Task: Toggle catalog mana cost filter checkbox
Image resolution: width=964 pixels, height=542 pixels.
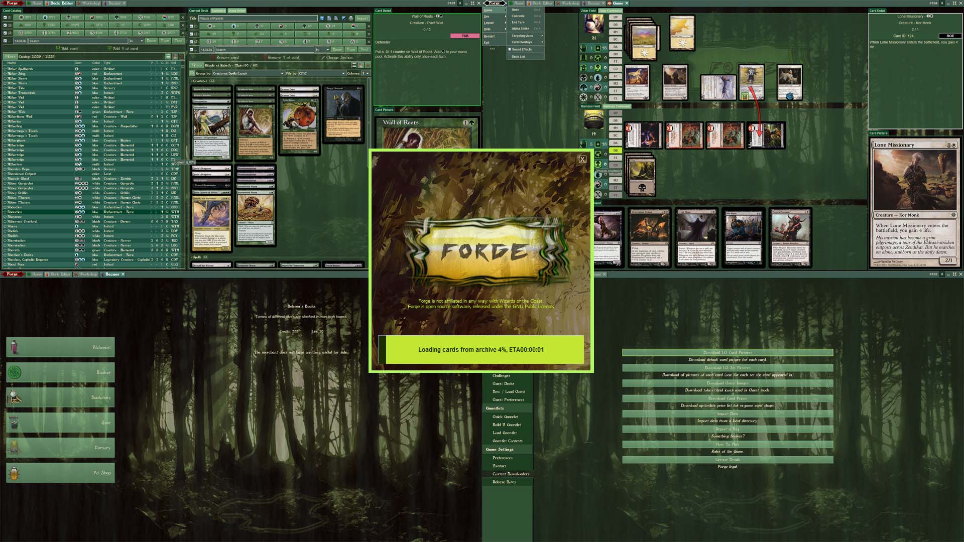Action: (x=5, y=33)
